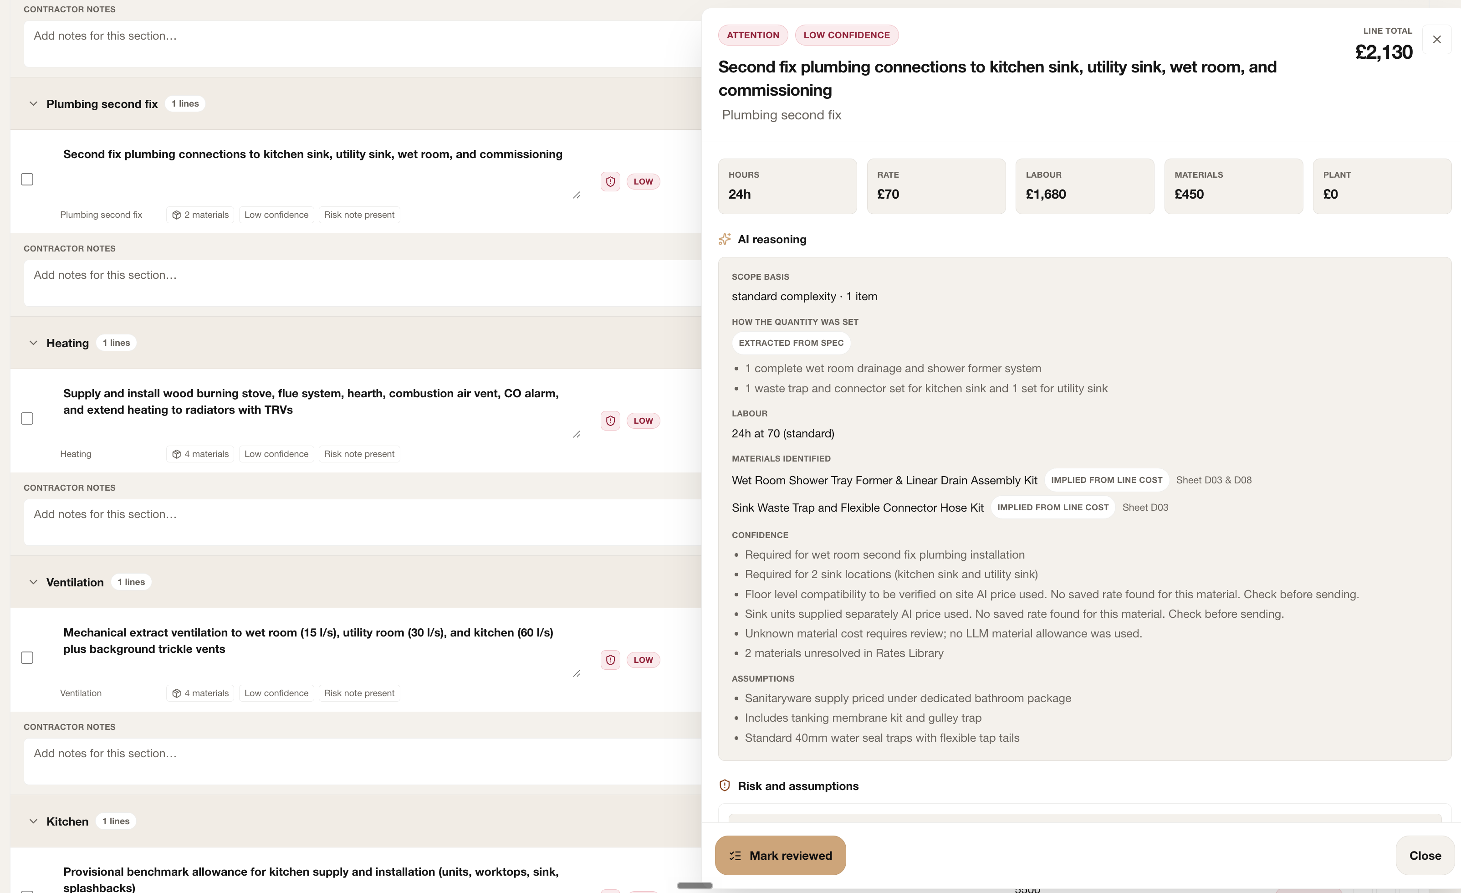Click the ATTENTION badge in detail panel
The height and width of the screenshot is (893, 1461).
coord(753,35)
